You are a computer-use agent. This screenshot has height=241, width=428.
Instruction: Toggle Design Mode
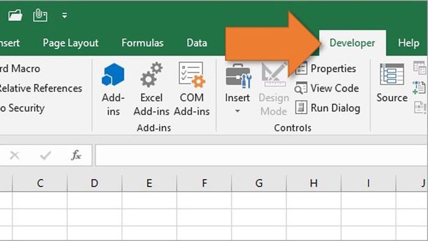point(273,89)
